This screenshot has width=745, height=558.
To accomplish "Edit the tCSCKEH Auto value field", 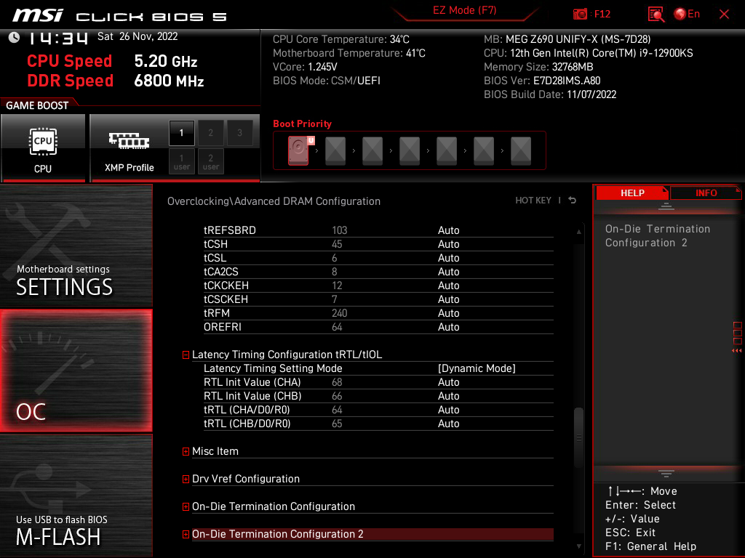I will point(448,299).
